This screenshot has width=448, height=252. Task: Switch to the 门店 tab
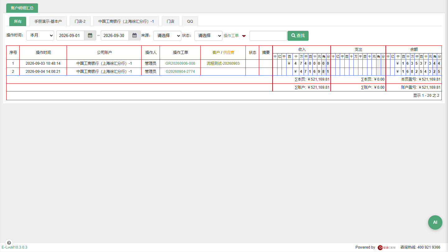170,21
